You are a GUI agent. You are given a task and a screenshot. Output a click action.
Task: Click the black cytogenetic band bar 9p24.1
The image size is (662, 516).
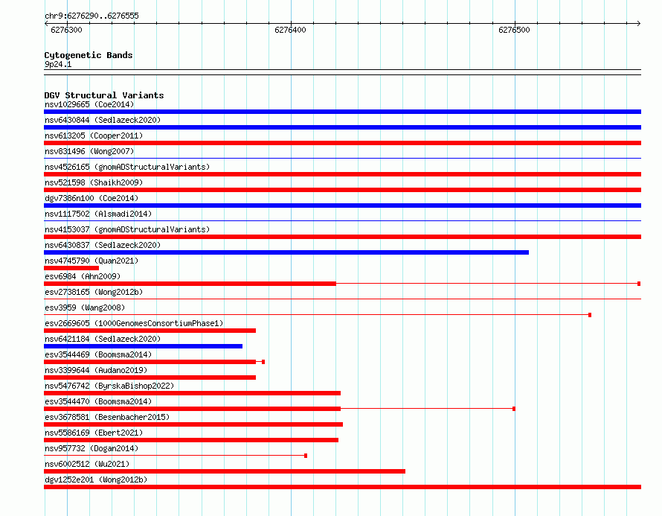342,72
